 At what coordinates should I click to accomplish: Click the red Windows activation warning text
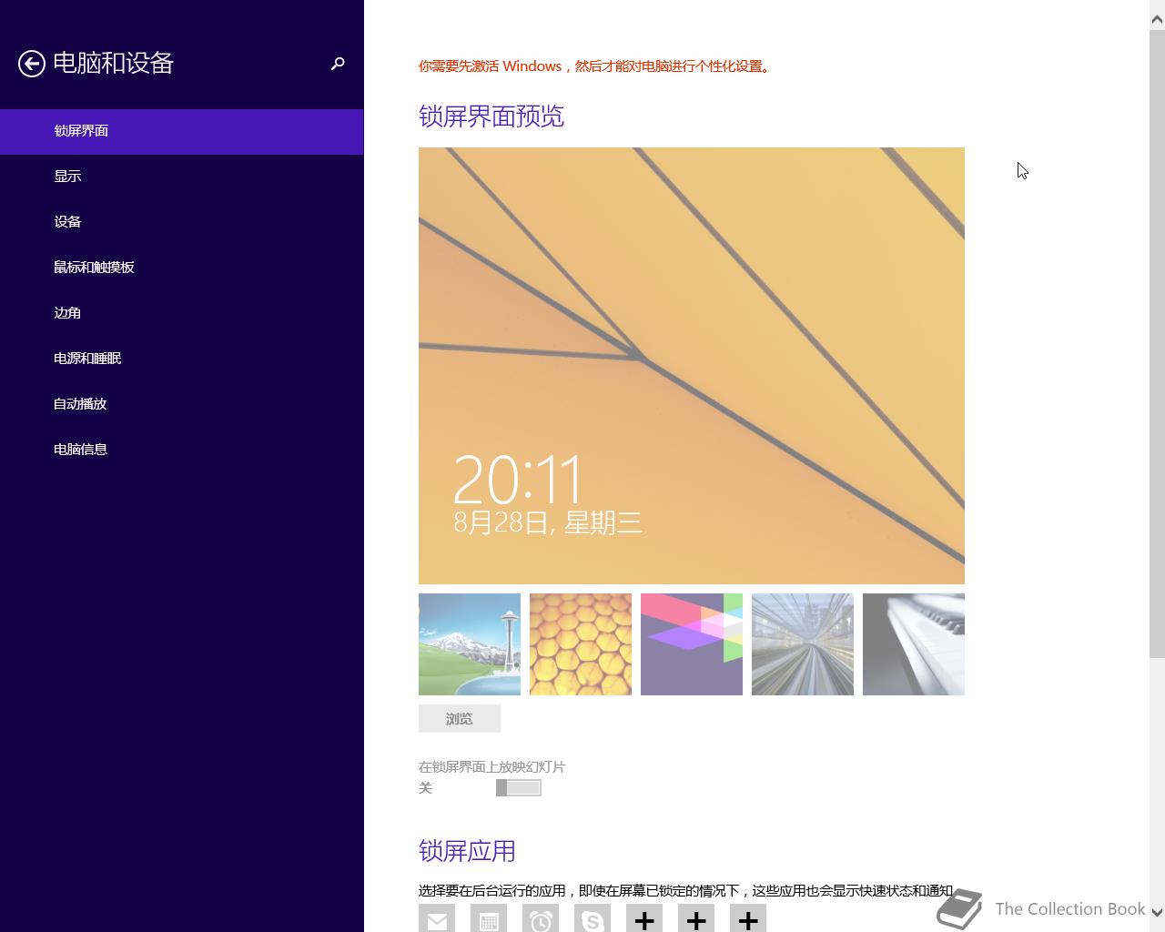(595, 66)
